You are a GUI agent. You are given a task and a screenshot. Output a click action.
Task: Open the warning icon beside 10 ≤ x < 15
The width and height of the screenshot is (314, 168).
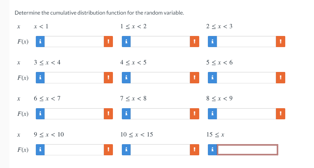194,150
